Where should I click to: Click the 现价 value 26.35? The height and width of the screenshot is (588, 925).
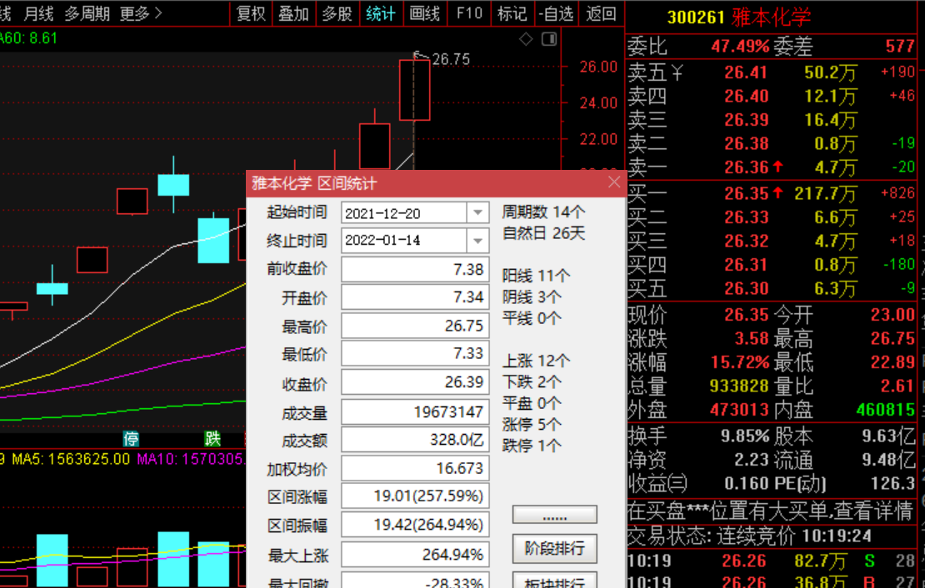point(747,315)
